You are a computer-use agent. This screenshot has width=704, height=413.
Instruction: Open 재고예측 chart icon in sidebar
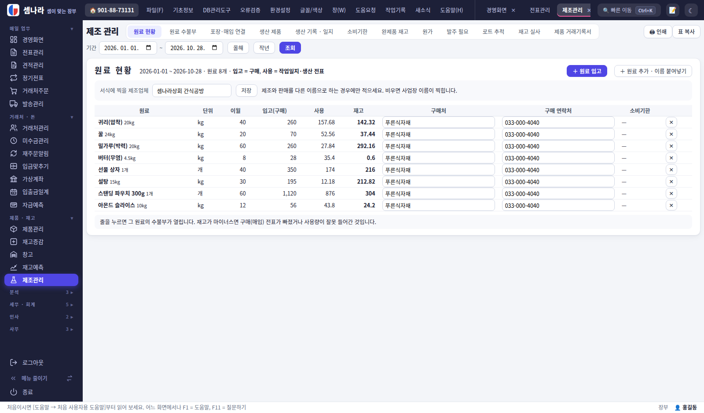click(x=14, y=268)
